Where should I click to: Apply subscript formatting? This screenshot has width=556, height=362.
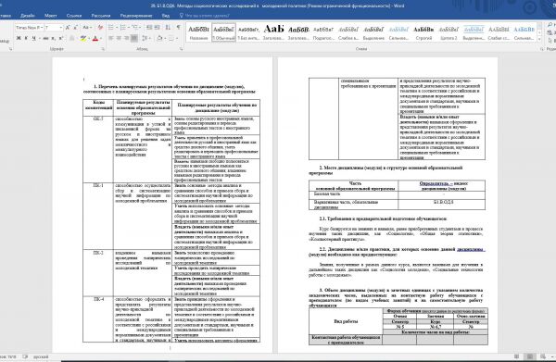(53, 38)
